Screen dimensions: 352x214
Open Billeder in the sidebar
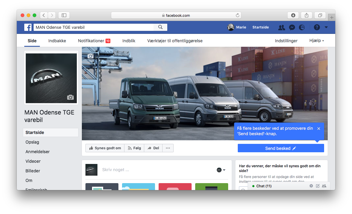point(33,171)
